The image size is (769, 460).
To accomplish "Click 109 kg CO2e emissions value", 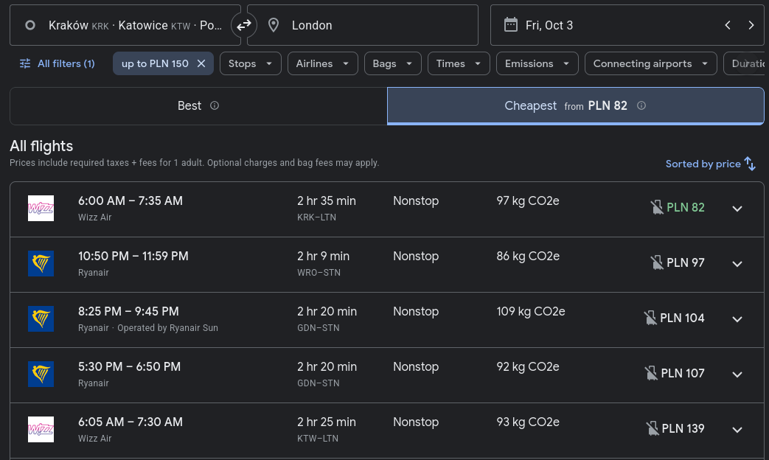I will 531,311.
